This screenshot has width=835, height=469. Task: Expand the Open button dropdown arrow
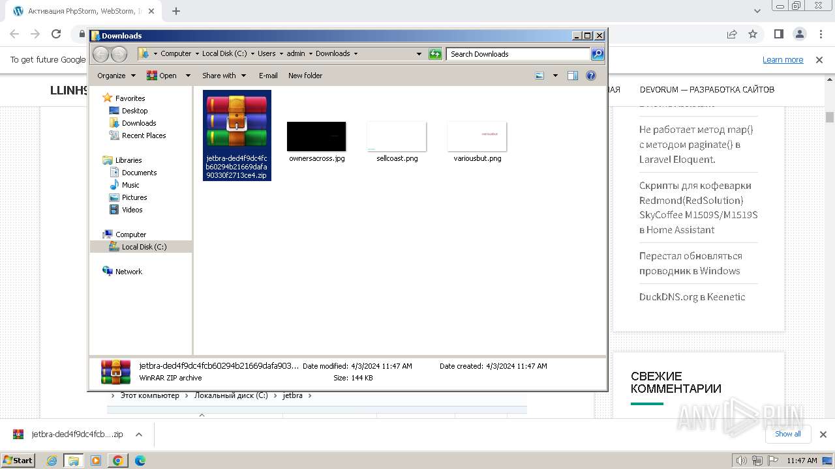(x=188, y=76)
